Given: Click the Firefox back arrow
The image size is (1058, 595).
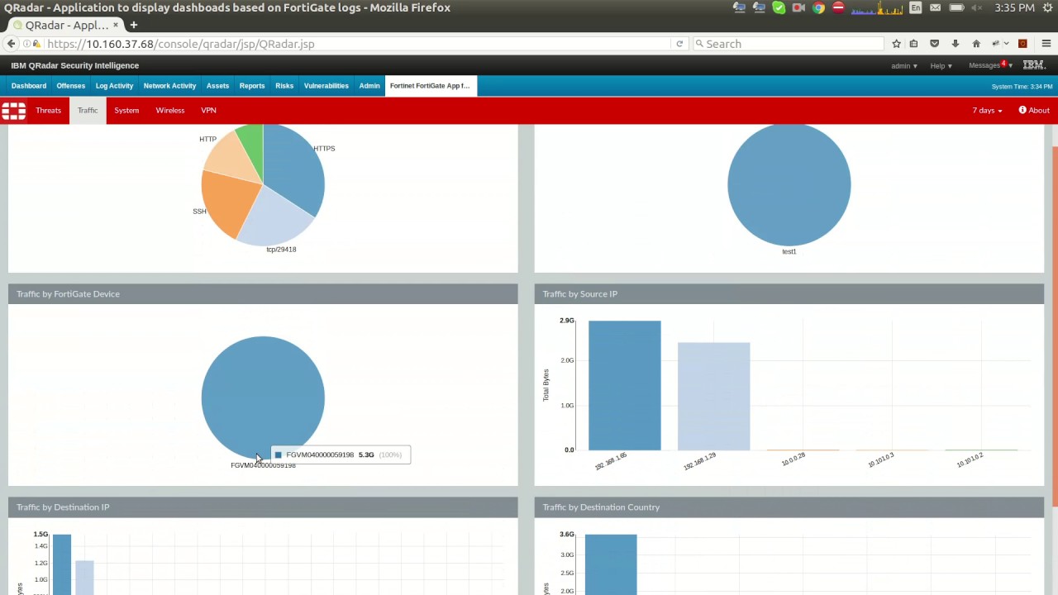Looking at the screenshot, I should (12, 44).
